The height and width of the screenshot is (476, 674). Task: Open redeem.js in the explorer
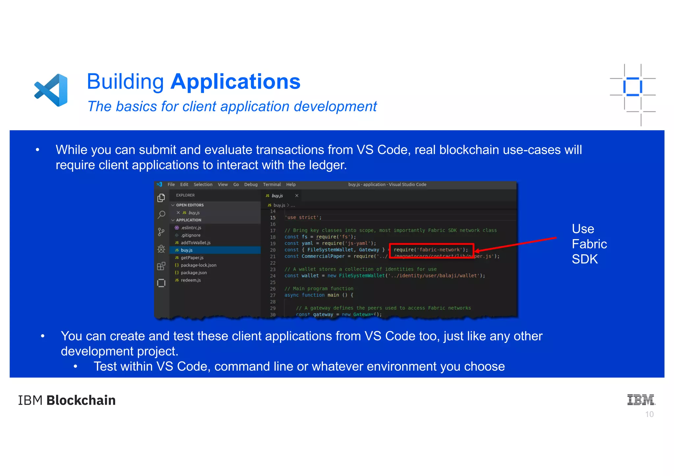click(215, 280)
